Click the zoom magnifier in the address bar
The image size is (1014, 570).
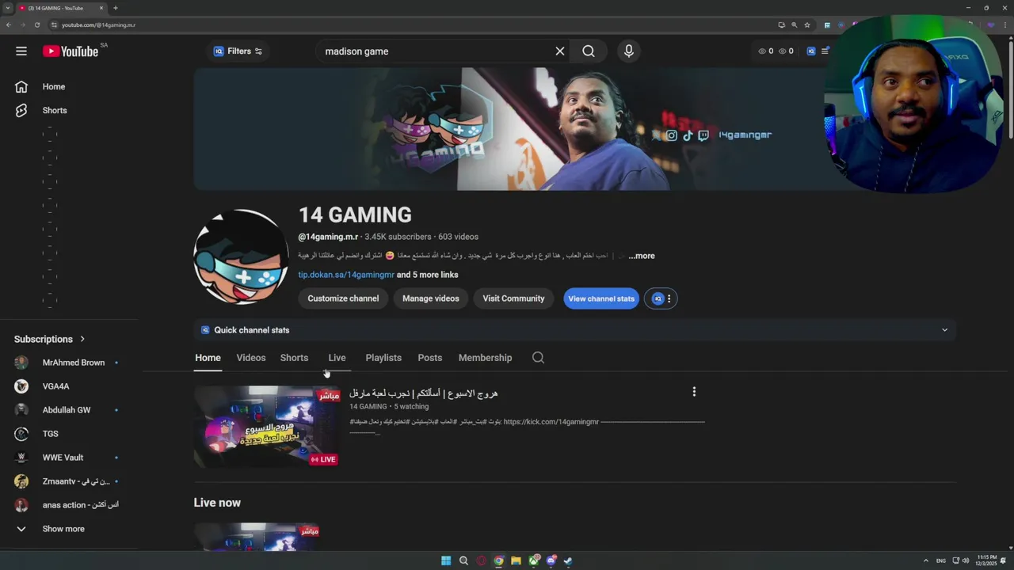point(794,25)
